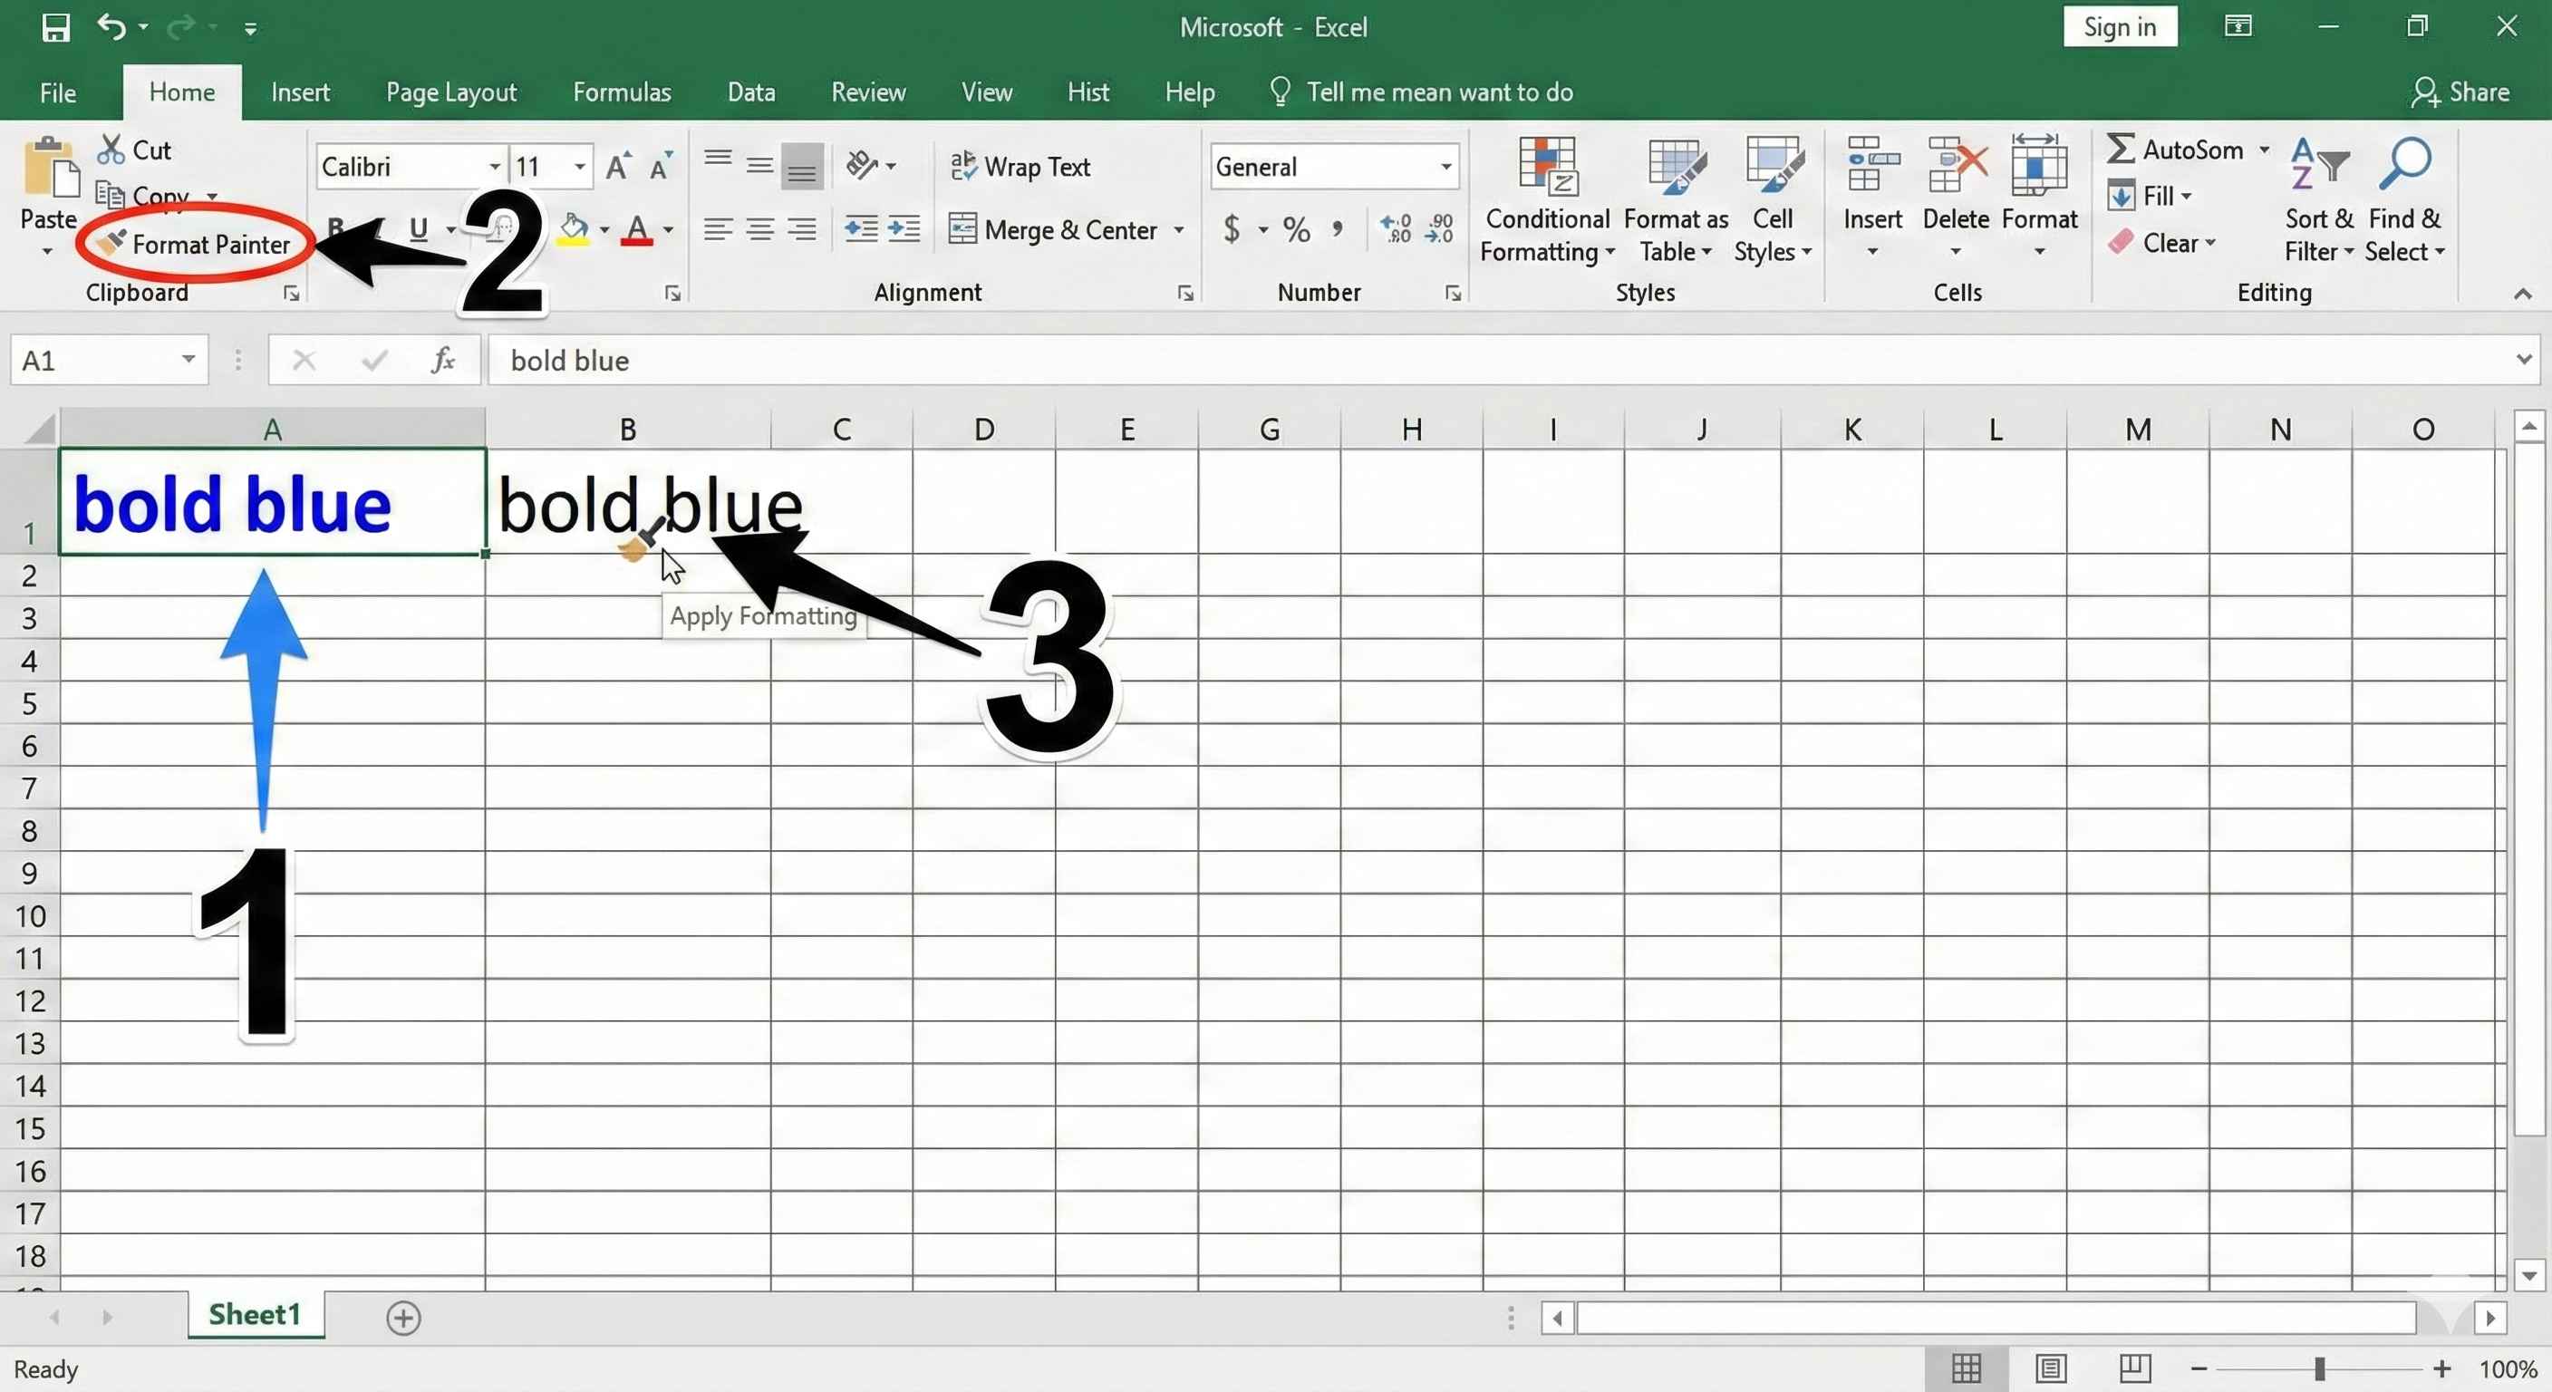Open the Formulas ribbon tab

point(621,92)
